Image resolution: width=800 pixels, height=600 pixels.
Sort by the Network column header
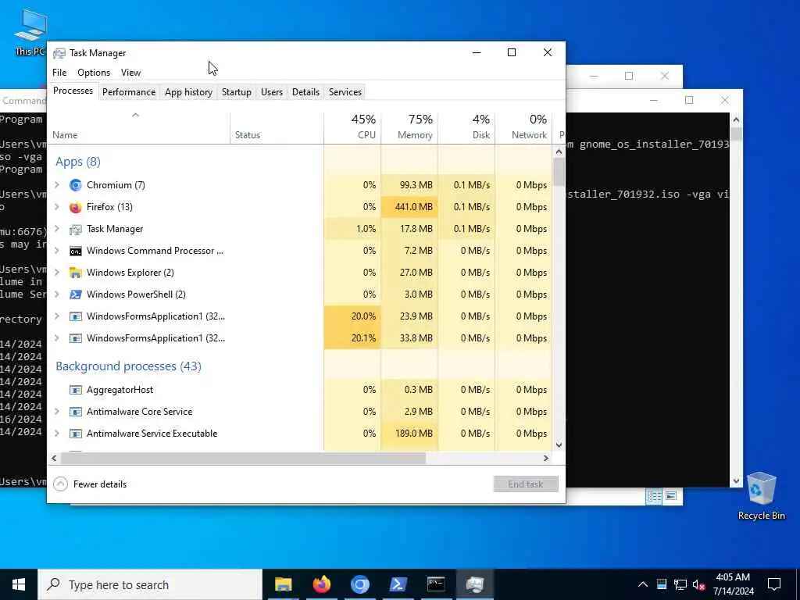coord(524,127)
